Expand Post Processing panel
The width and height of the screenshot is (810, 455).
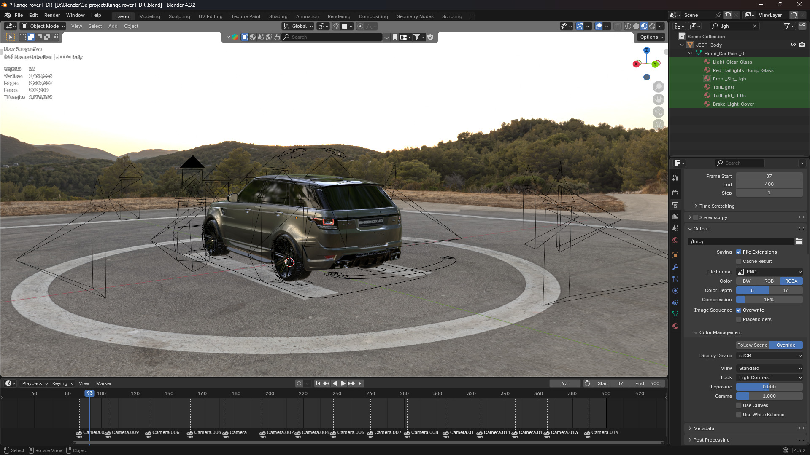pyautogui.click(x=711, y=440)
